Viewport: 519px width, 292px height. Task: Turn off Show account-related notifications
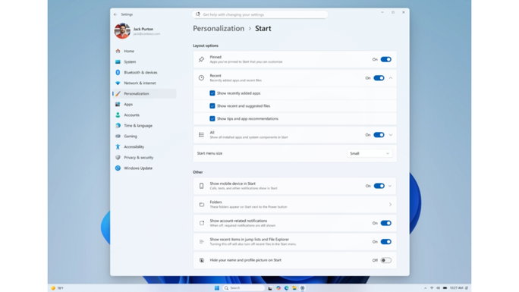[386, 223]
